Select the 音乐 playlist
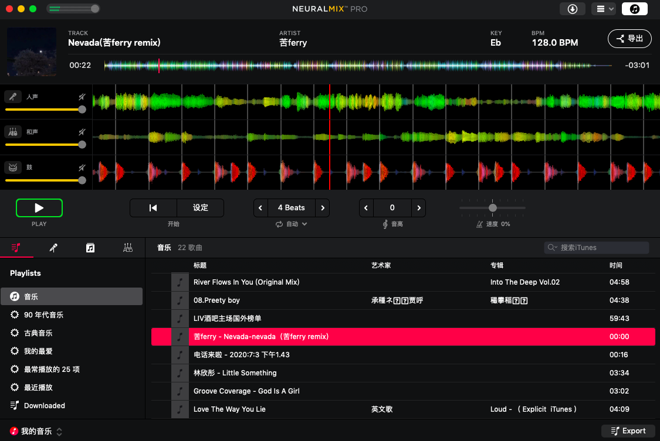Viewport: 660px width, 441px height. coord(72,296)
